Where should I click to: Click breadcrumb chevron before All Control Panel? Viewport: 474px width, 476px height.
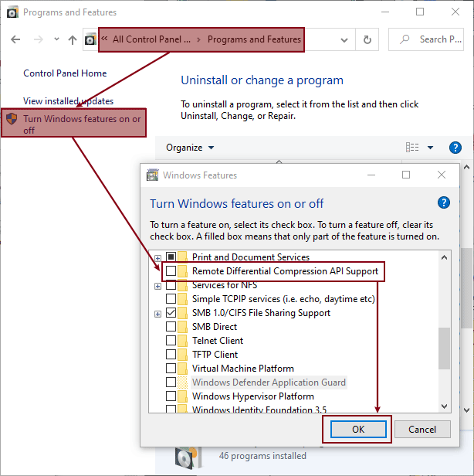pos(104,39)
